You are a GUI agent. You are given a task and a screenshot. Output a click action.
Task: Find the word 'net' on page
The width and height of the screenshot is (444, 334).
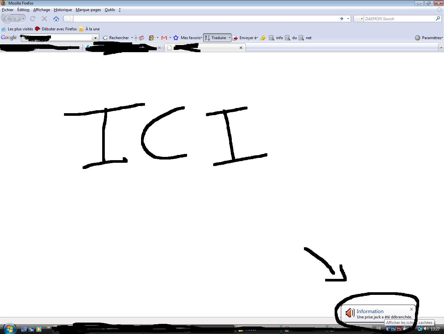pos(305,38)
